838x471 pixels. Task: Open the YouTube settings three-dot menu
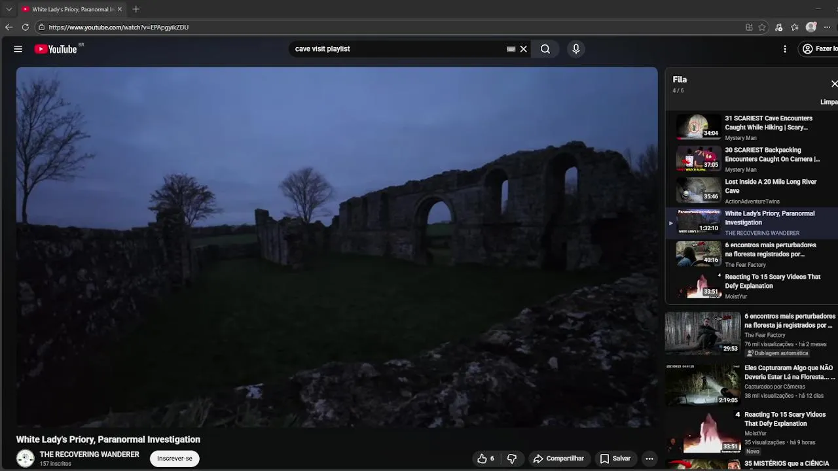coord(785,49)
